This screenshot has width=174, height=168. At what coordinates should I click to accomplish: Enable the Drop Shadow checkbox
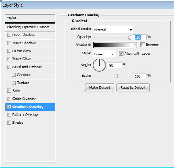pos(9,35)
